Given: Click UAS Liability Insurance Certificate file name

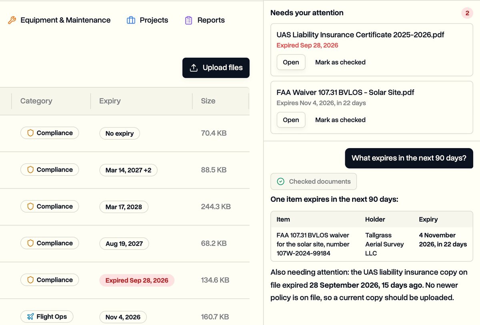Looking at the screenshot, I should 360,35.
